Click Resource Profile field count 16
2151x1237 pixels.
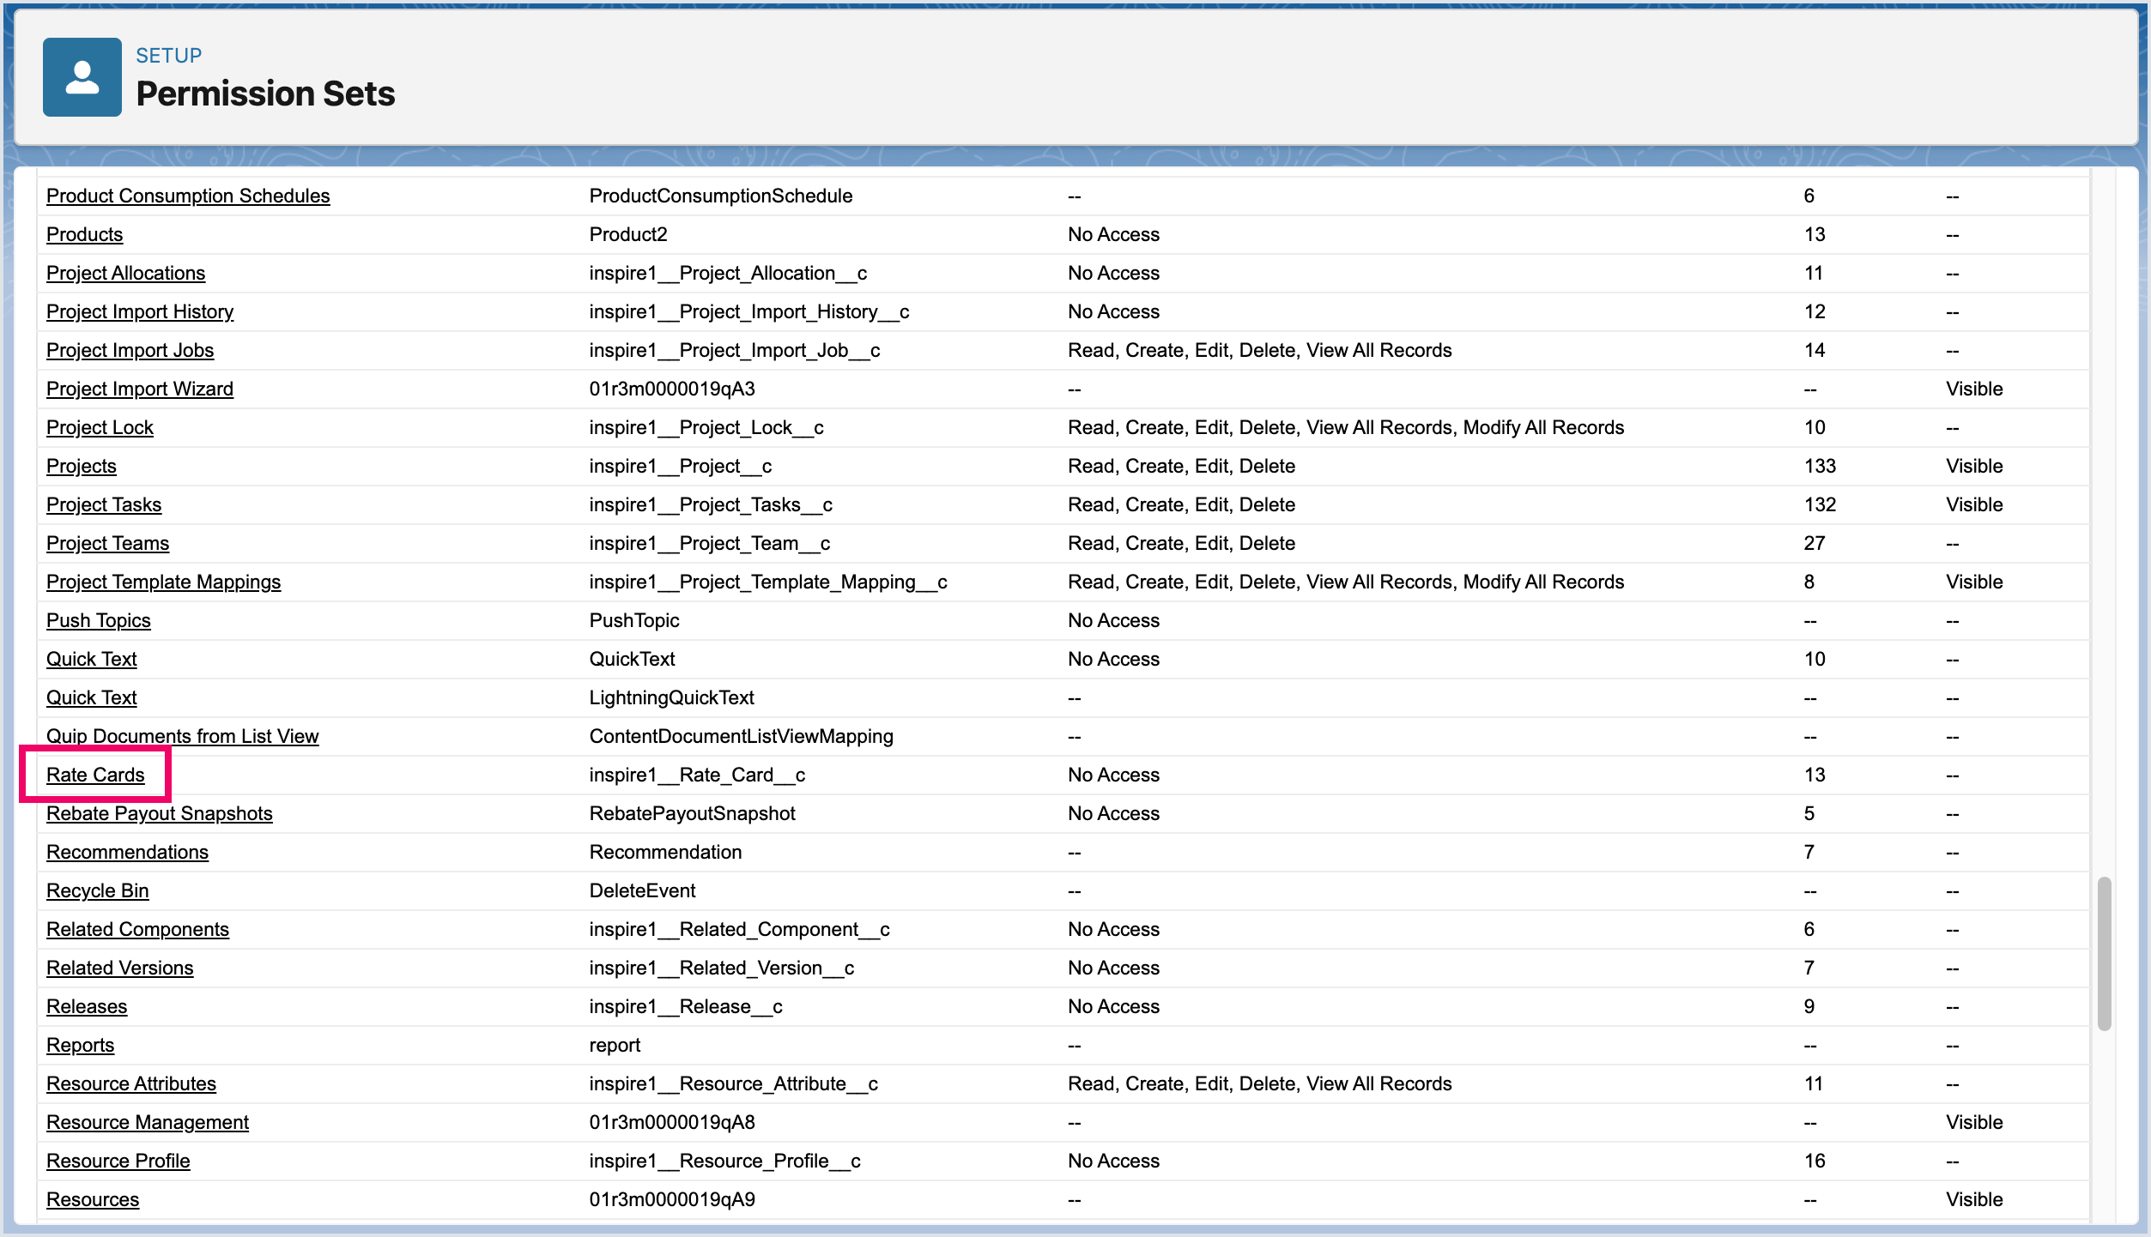tap(1815, 1161)
